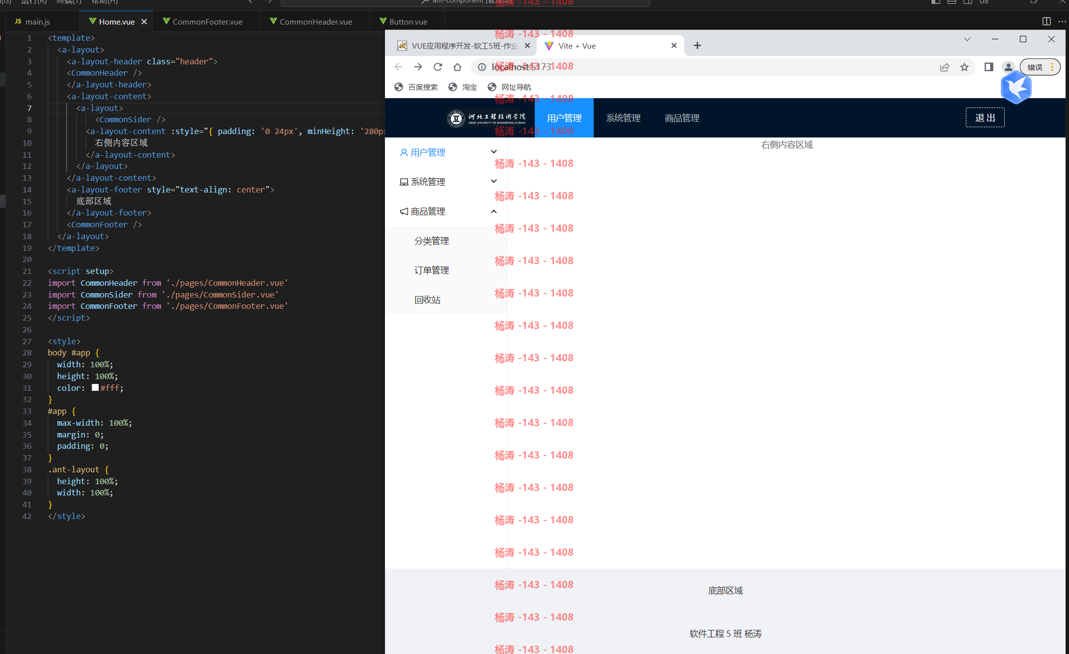The image size is (1069, 654).
Task: Close the Vite + Vue browser tab
Action: coord(674,46)
